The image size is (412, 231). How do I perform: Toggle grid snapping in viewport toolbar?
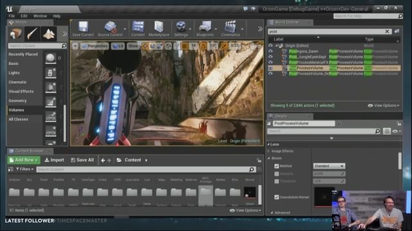(185, 46)
